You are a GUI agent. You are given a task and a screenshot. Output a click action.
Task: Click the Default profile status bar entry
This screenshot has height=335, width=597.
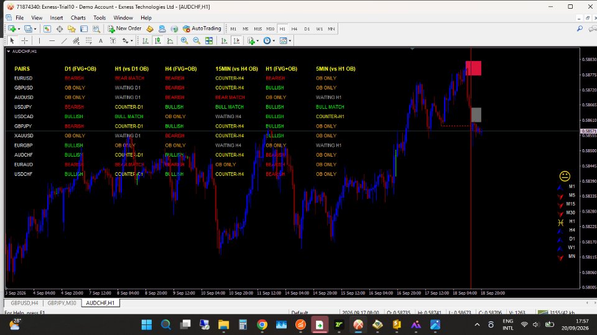coord(300,313)
